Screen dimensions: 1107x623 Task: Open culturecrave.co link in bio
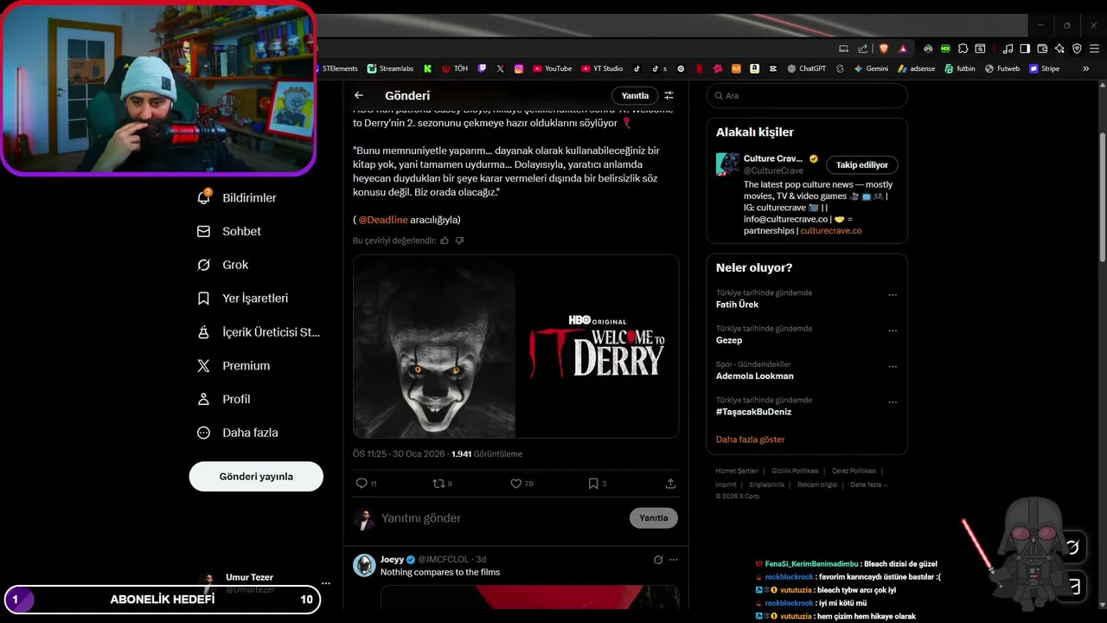(831, 231)
